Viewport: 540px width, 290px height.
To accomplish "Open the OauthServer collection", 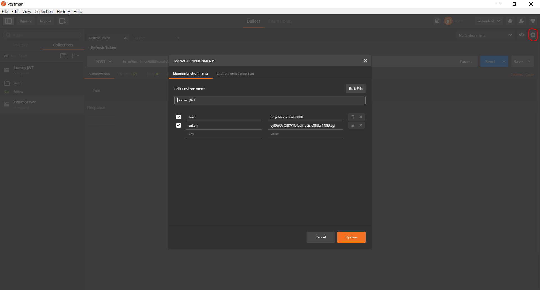I will pos(42,104).
